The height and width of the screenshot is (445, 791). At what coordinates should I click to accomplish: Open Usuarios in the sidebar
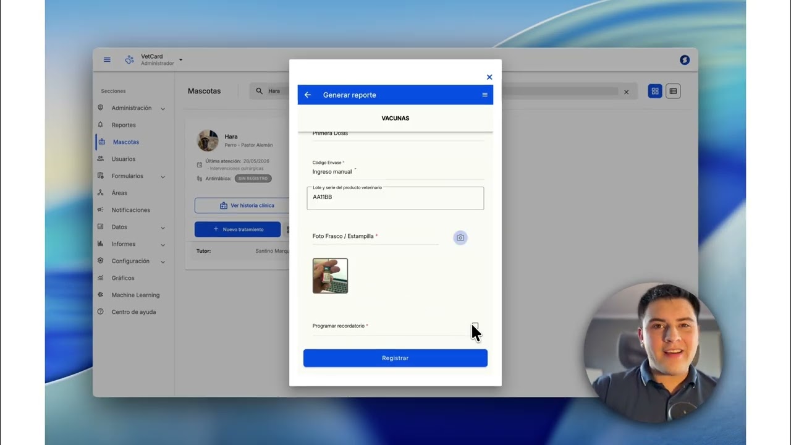[123, 159]
